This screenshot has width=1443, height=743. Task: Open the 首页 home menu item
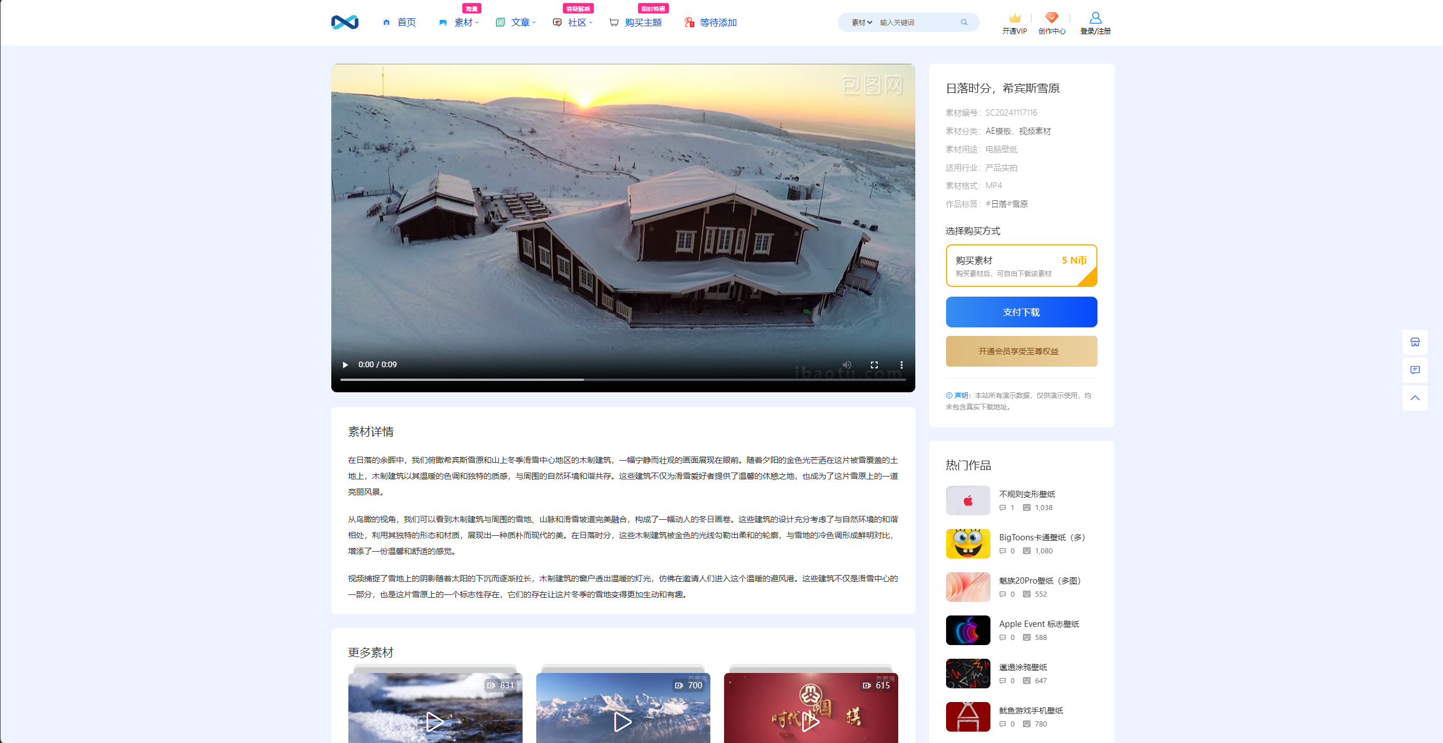pos(400,22)
